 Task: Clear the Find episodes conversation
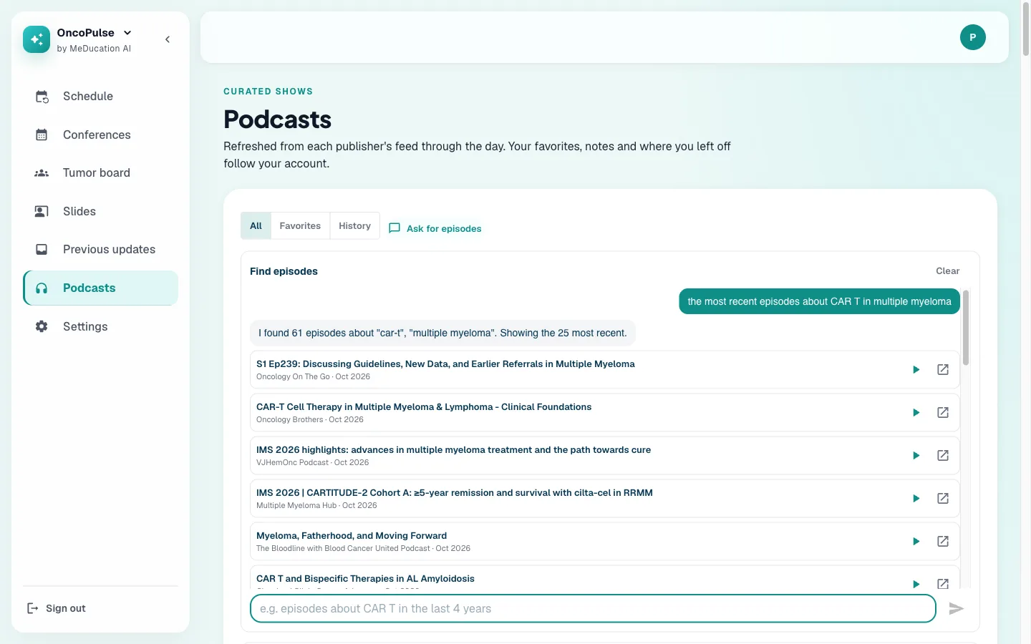pos(947,271)
